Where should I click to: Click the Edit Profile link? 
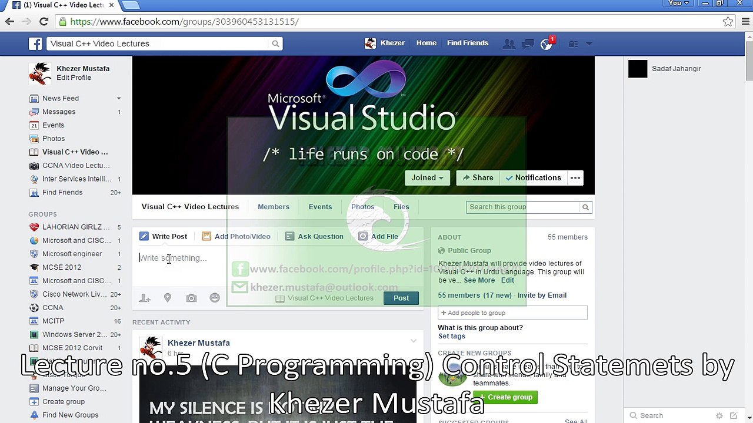74,78
